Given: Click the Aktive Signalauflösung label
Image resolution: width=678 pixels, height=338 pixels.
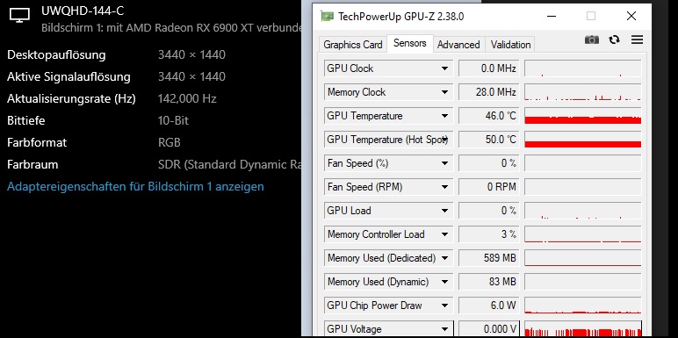Looking at the screenshot, I should coord(69,77).
